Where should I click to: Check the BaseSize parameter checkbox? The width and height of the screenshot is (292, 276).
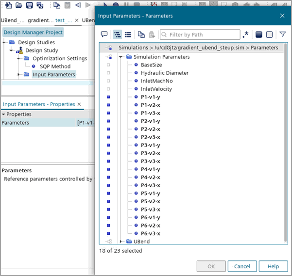(108, 65)
